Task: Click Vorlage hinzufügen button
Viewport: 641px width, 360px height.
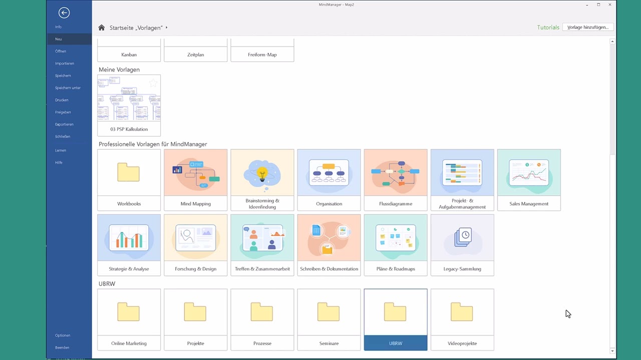Action: [588, 27]
